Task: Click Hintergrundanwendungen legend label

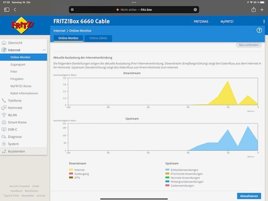Action: [x=187, y=181]
